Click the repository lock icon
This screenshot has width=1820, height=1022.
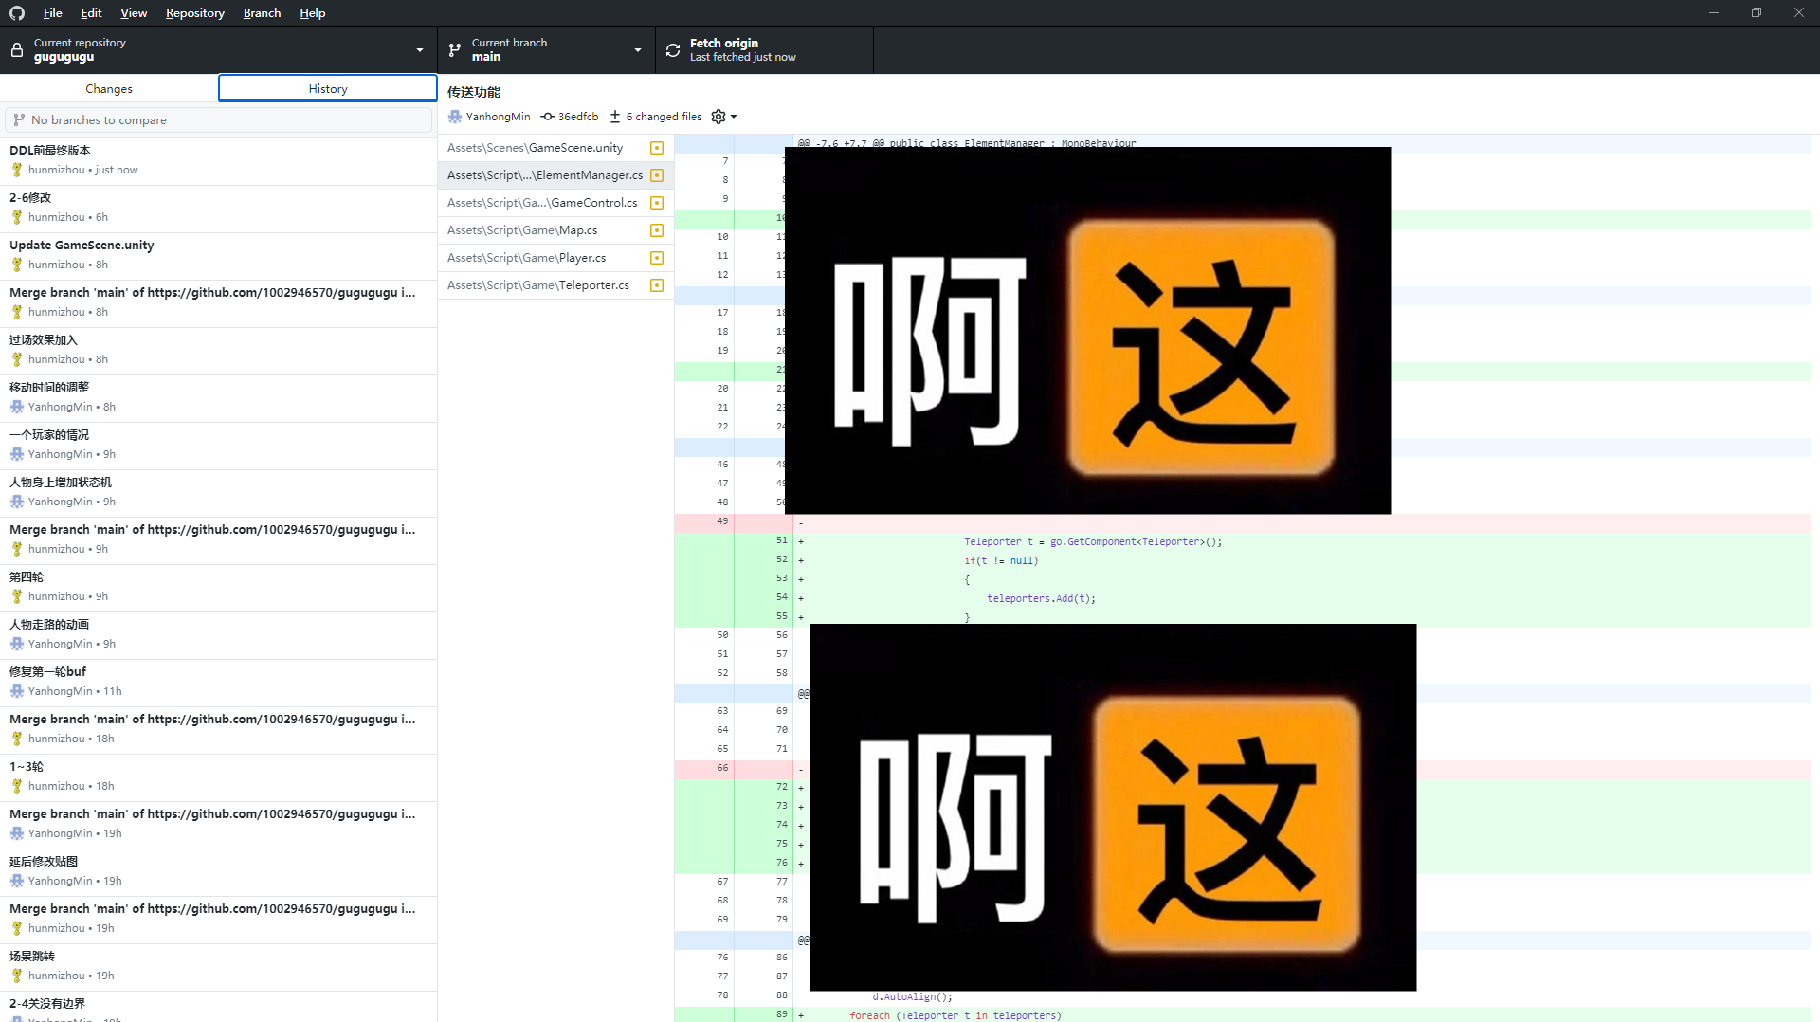[17, 50]
